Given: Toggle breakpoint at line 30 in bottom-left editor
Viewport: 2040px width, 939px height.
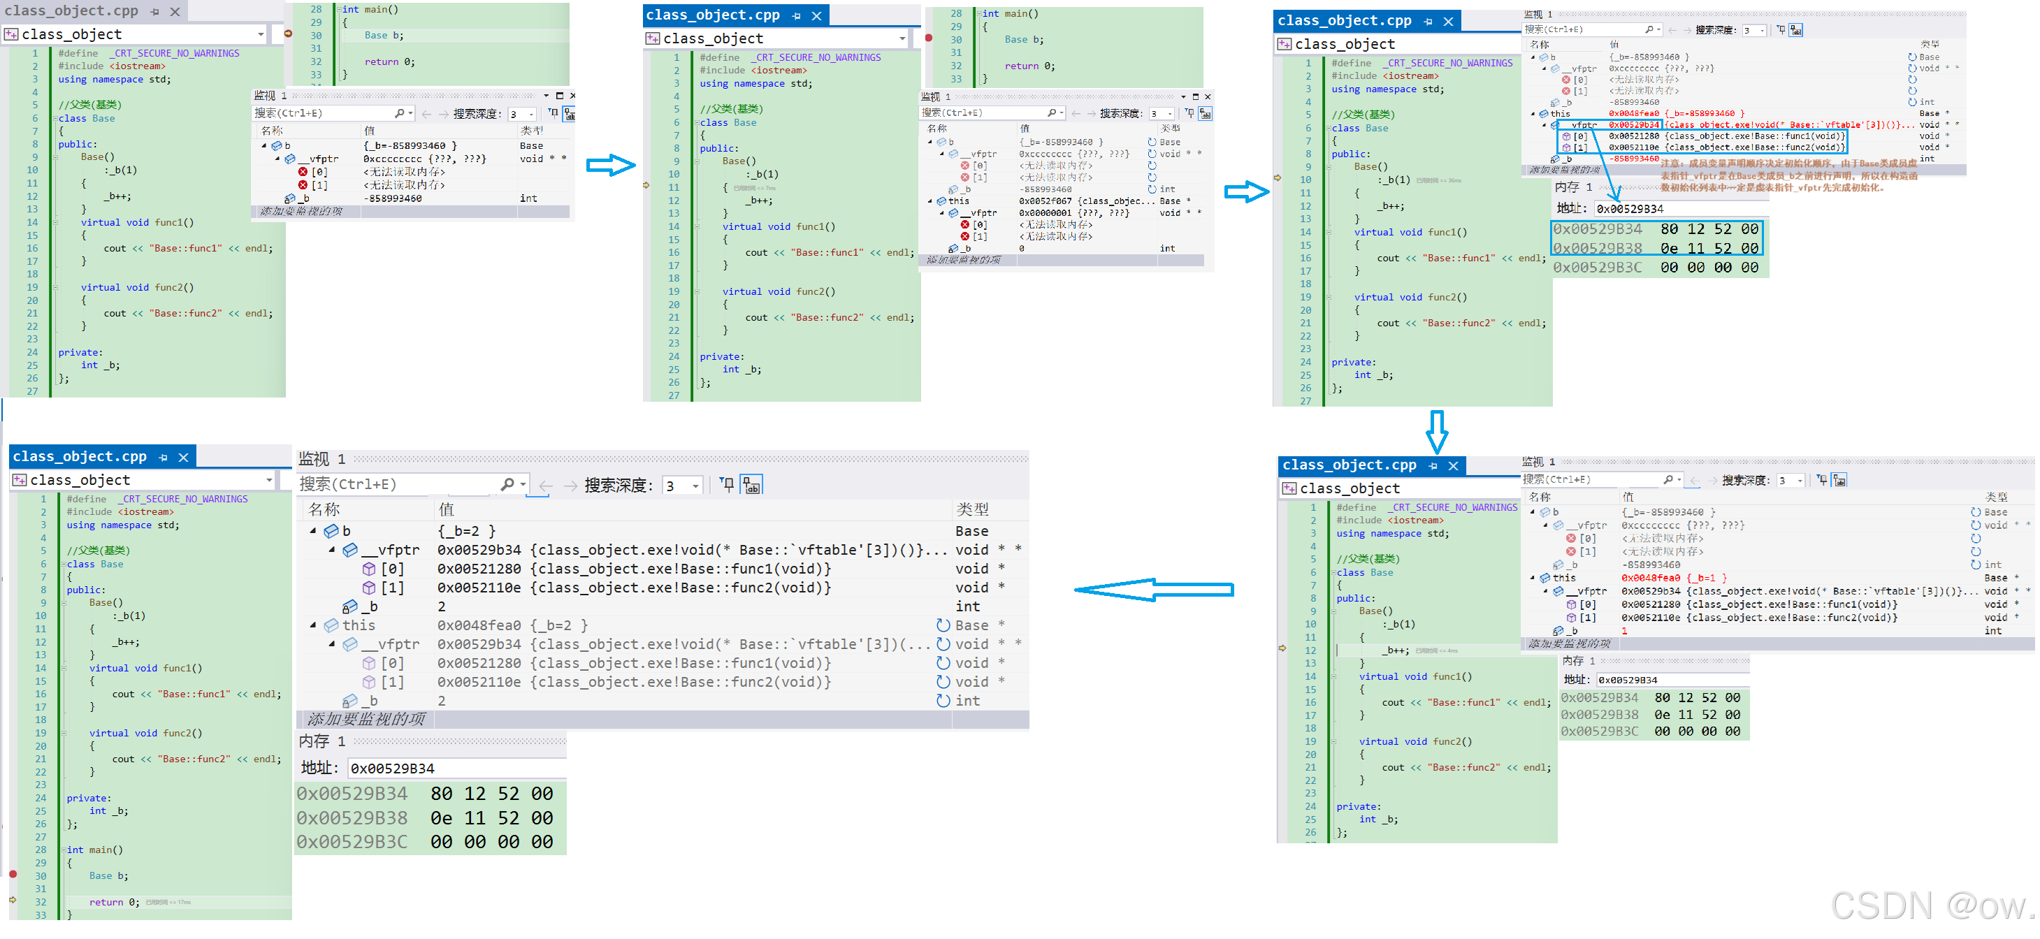Looking at the screenshot, I should [x=13, y=874].
